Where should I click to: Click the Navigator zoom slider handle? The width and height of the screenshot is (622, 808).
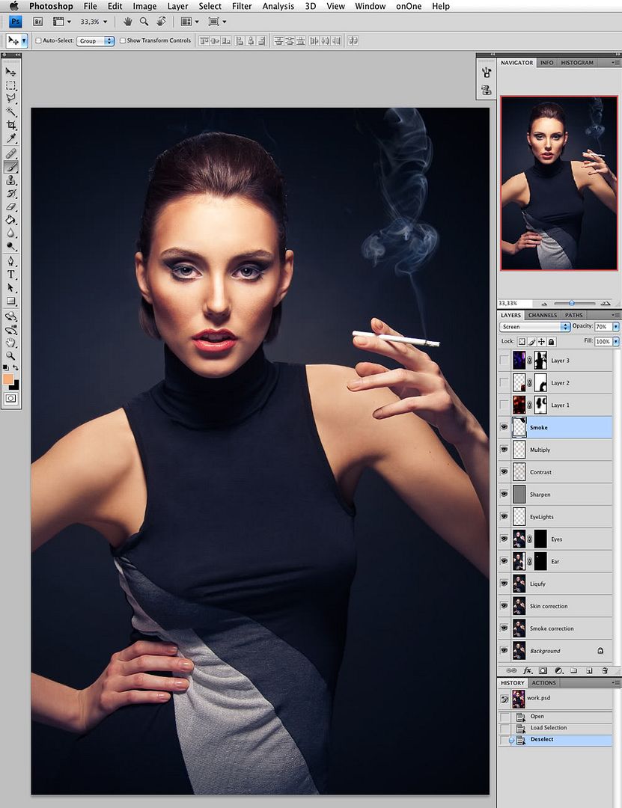(571, 303)
